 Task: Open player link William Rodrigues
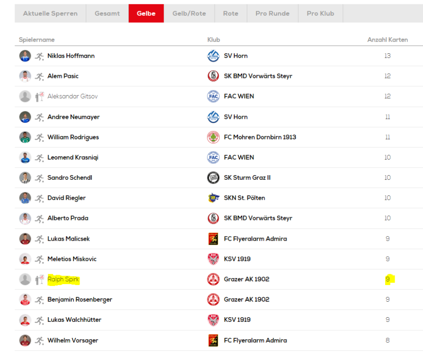[73, 137]
